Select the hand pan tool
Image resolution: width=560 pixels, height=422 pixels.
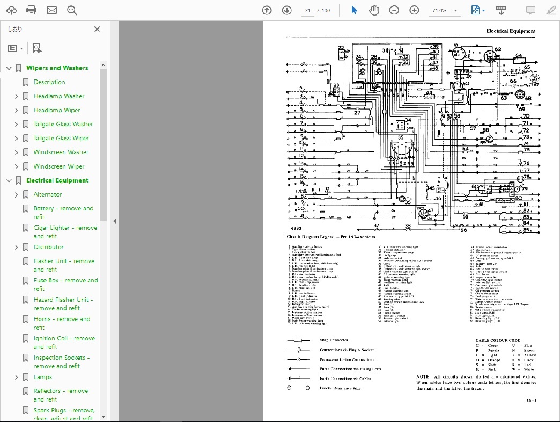[374, 10]
